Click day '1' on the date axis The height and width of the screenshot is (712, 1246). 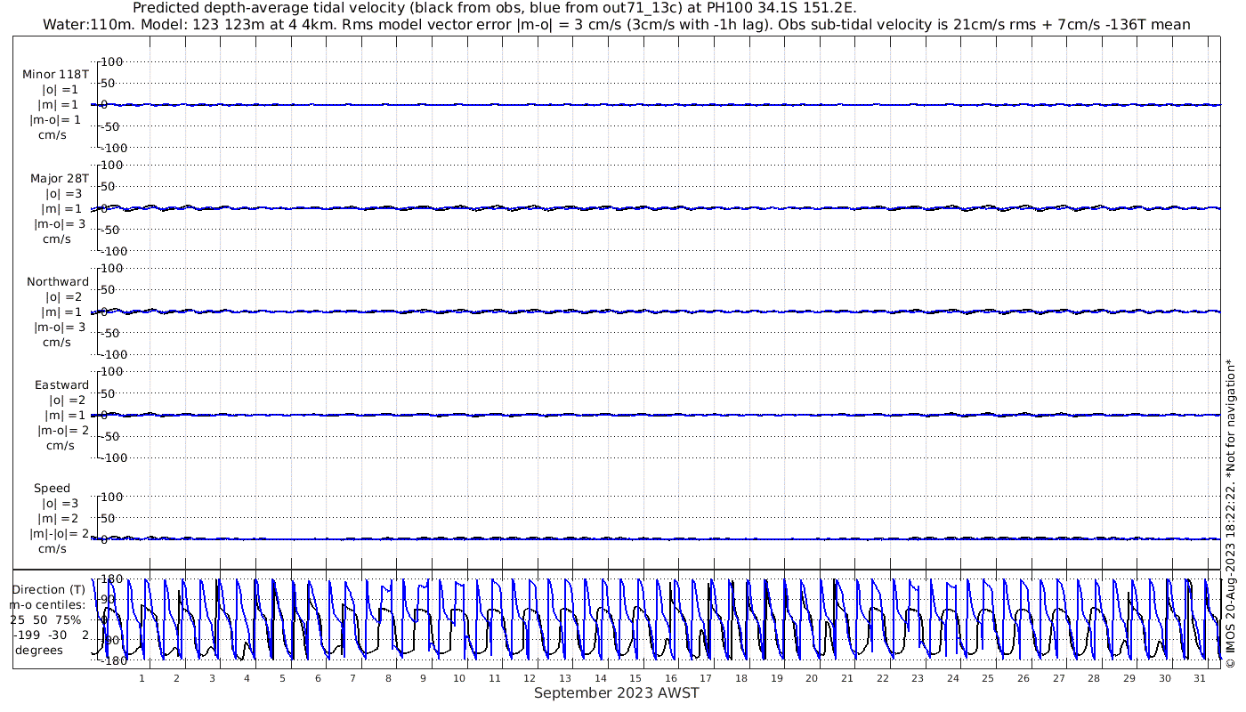pyautogui.click(x=142, y=678)
